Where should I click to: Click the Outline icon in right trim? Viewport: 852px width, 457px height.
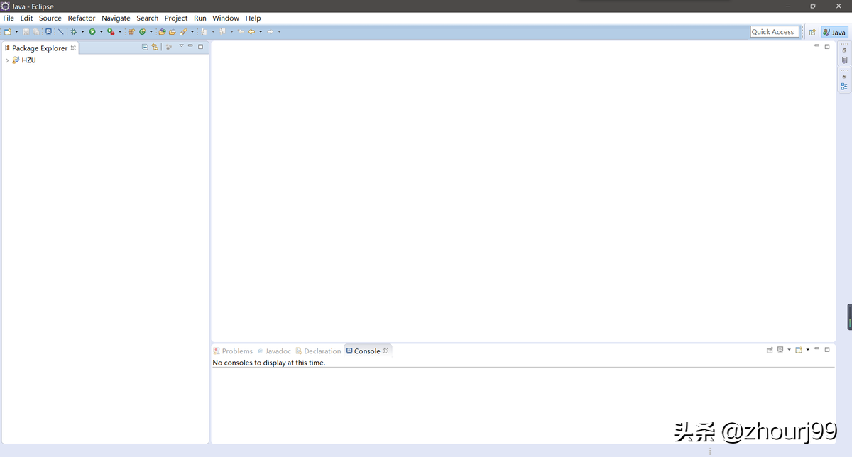point(844,87)
